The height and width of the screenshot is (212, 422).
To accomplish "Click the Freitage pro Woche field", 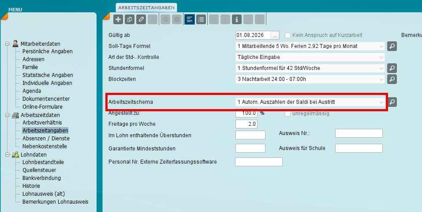I will click(x=246, y=124).
